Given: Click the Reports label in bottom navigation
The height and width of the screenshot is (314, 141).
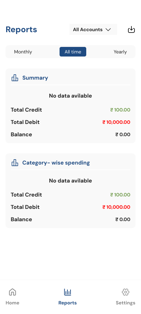Looking at the screenshot, I should click(x=67, y=303).
